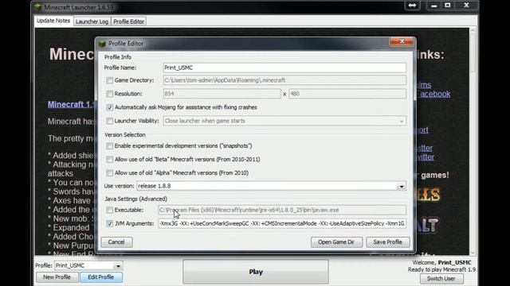This screenshot has width=510, height=286.
Task: Click the JVM Arguments text field
Action: pyautogui.click(x=282, y=223)
